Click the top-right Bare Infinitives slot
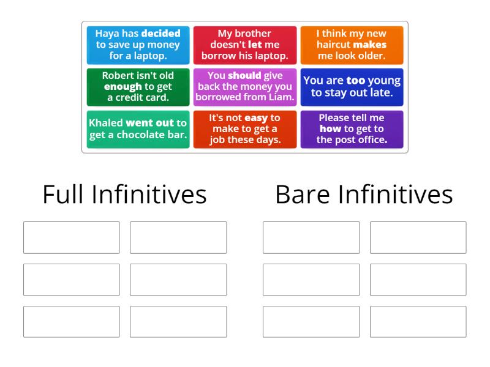The width and height of the screenshot is (490, 367). click(x=418, y=238)
